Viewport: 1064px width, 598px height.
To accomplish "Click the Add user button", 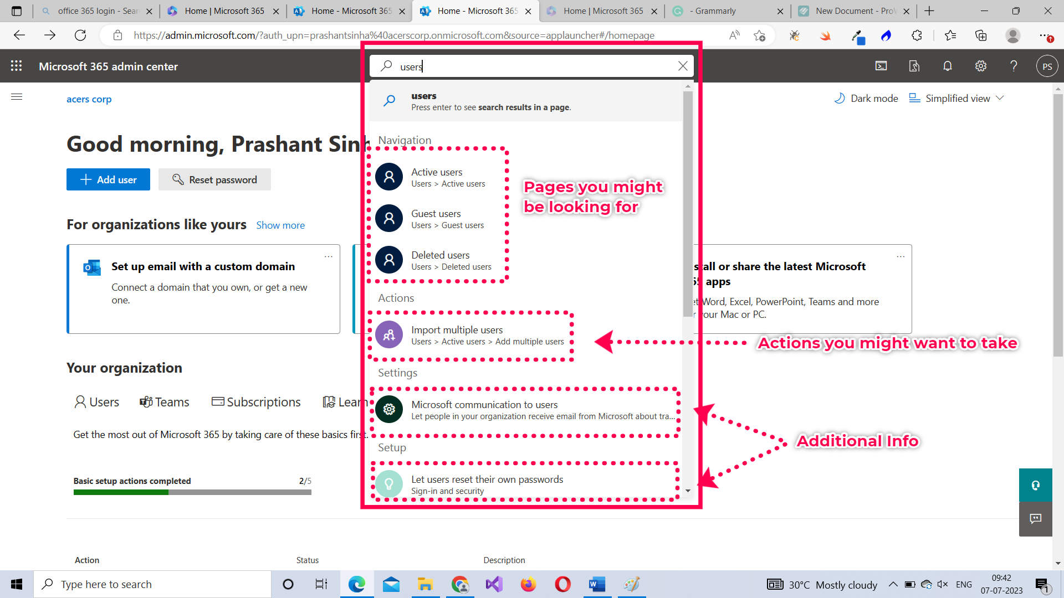I will [108, 179].
